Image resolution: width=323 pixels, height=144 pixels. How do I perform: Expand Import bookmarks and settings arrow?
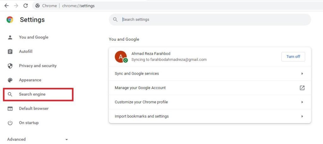(302, 116)
